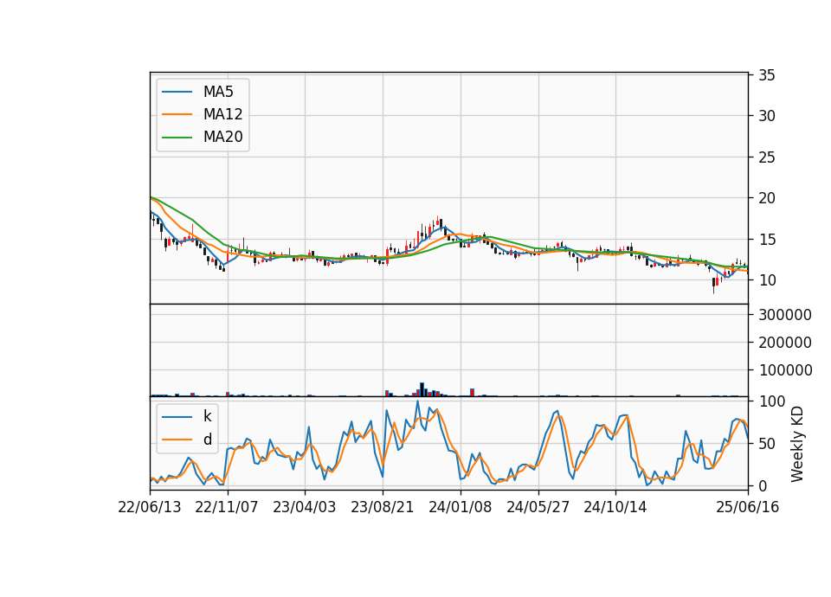Click the MA12 legend label

point(222,114)
